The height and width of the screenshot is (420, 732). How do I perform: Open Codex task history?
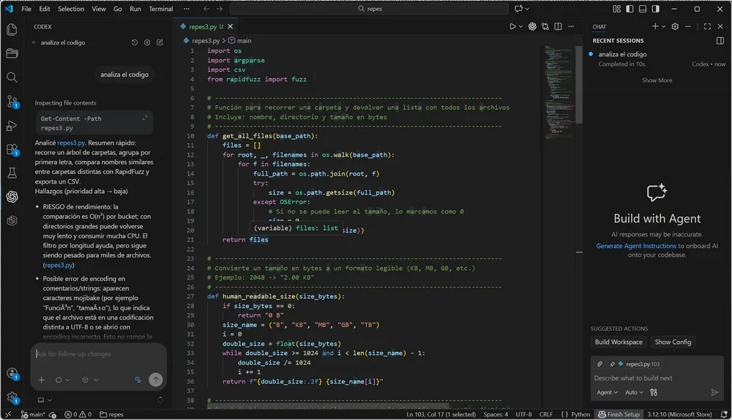click(x=135, y=42)
